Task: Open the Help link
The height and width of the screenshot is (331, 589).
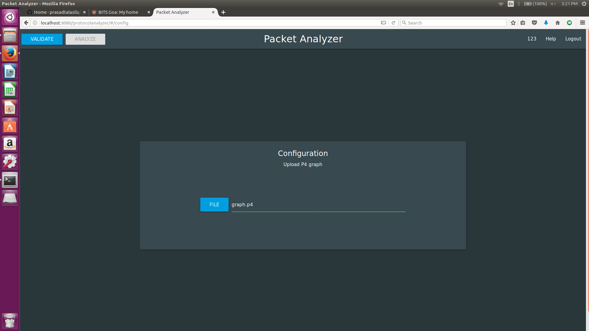Action: click(551, 39)
